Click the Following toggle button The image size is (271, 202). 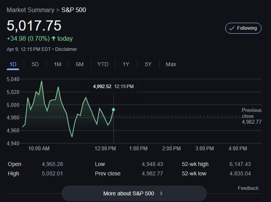tap(243, 28)
